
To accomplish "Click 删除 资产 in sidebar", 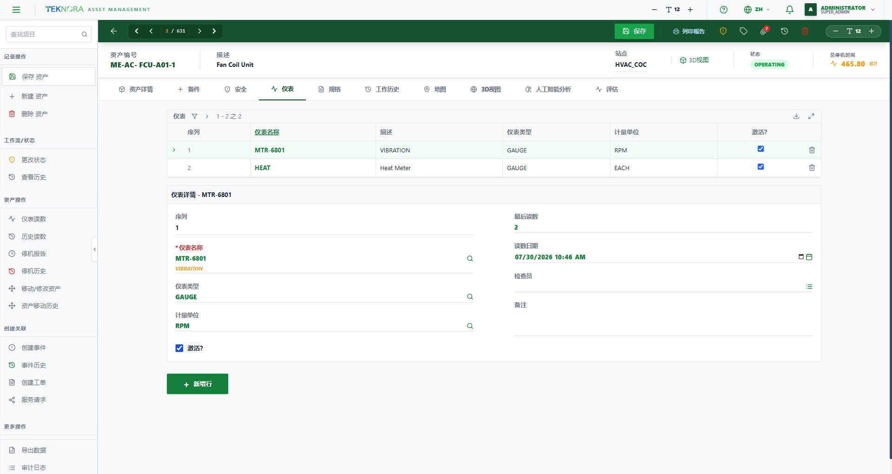I will point(49,114).
